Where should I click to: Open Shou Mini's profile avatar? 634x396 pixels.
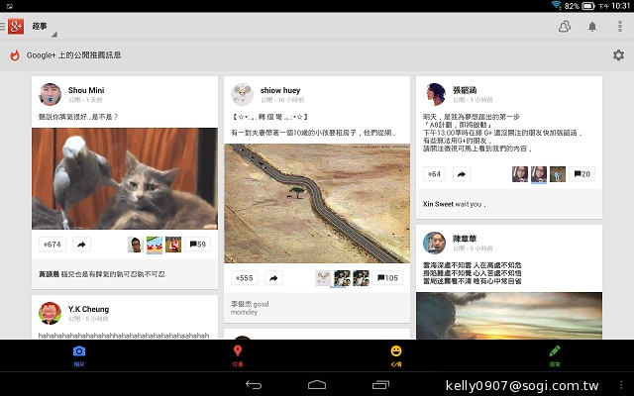click(51, 95)
